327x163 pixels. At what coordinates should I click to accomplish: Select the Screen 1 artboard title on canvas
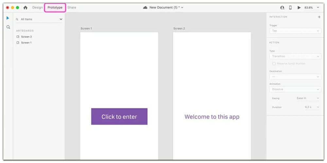click(x=86, y=28)
